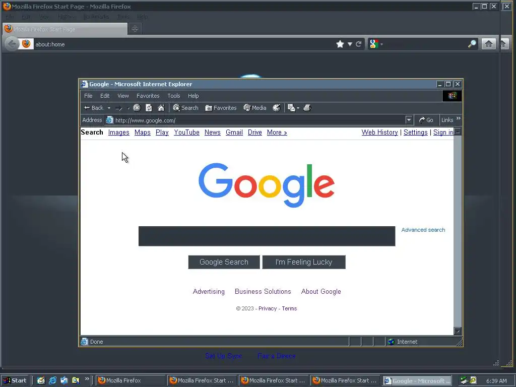Open the Search pane in Internet Explorer
This screenshot has width=516, height=387.
tap(185, 108)
